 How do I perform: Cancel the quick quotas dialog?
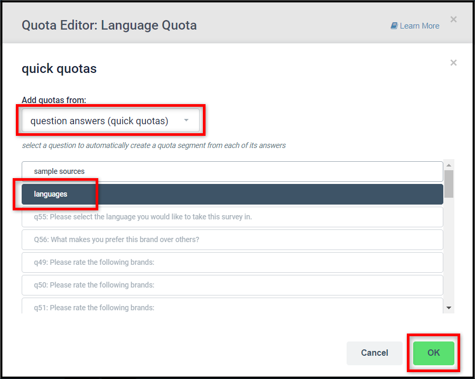[375, 353]
